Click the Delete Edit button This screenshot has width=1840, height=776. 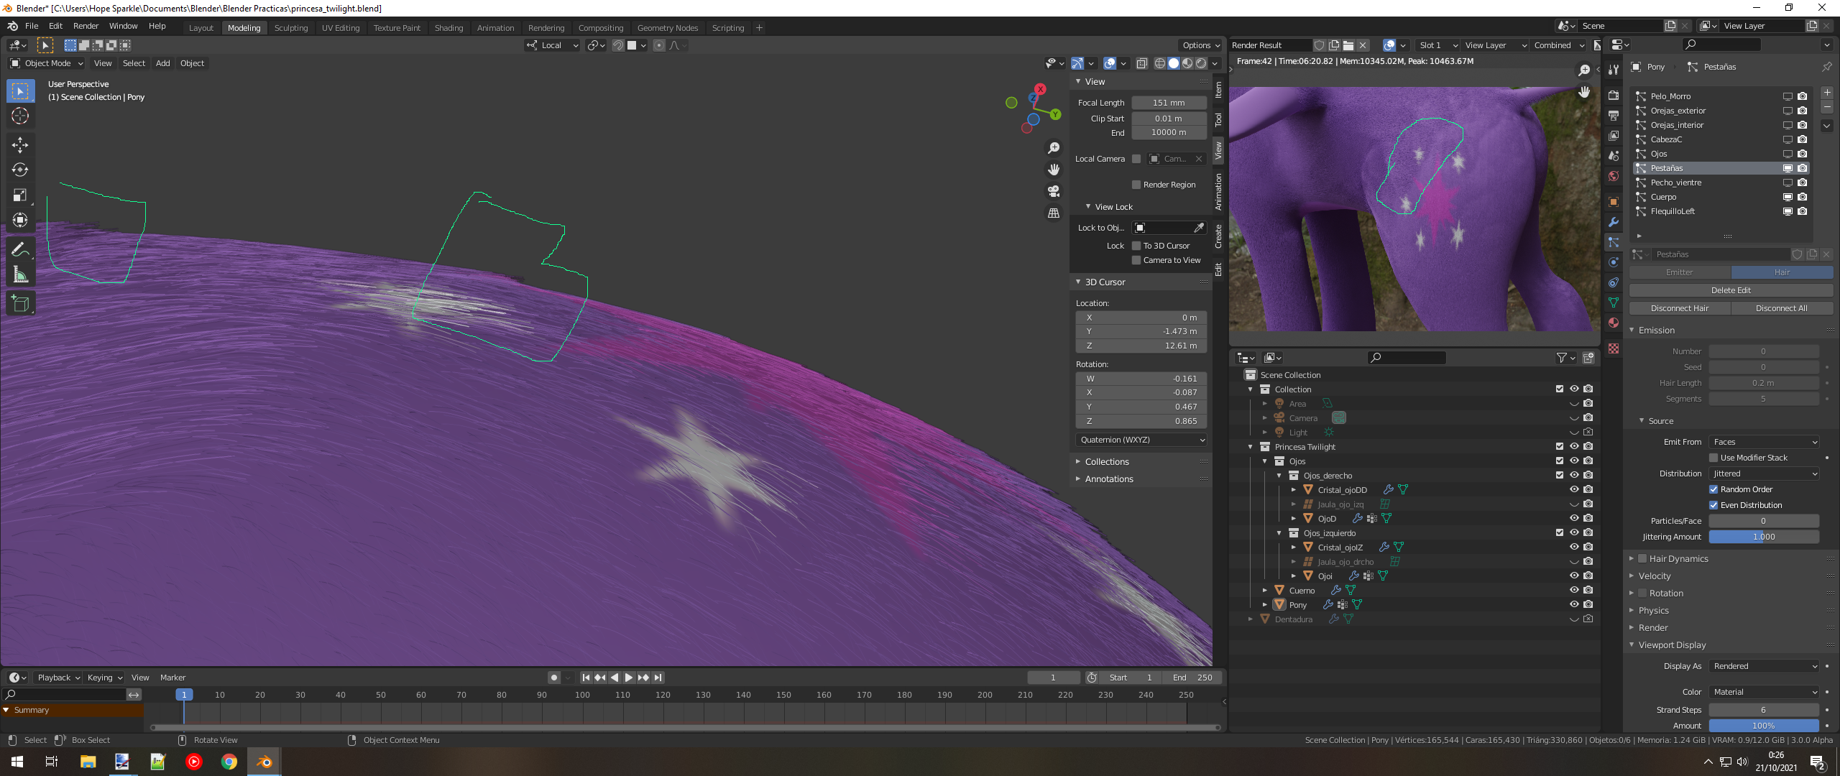(x=1730, y=290)
